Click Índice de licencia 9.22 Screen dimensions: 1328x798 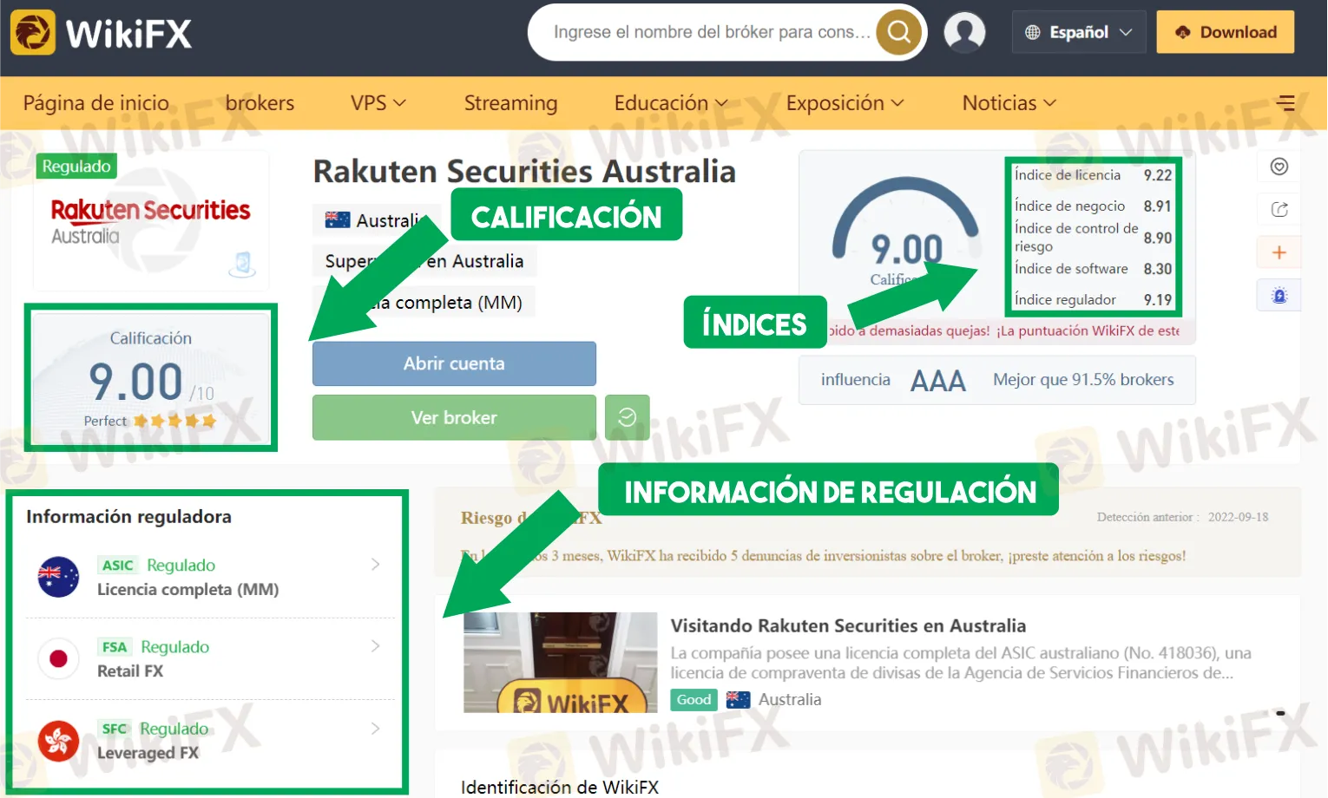pyautogui.click(x=1093, y=175)
